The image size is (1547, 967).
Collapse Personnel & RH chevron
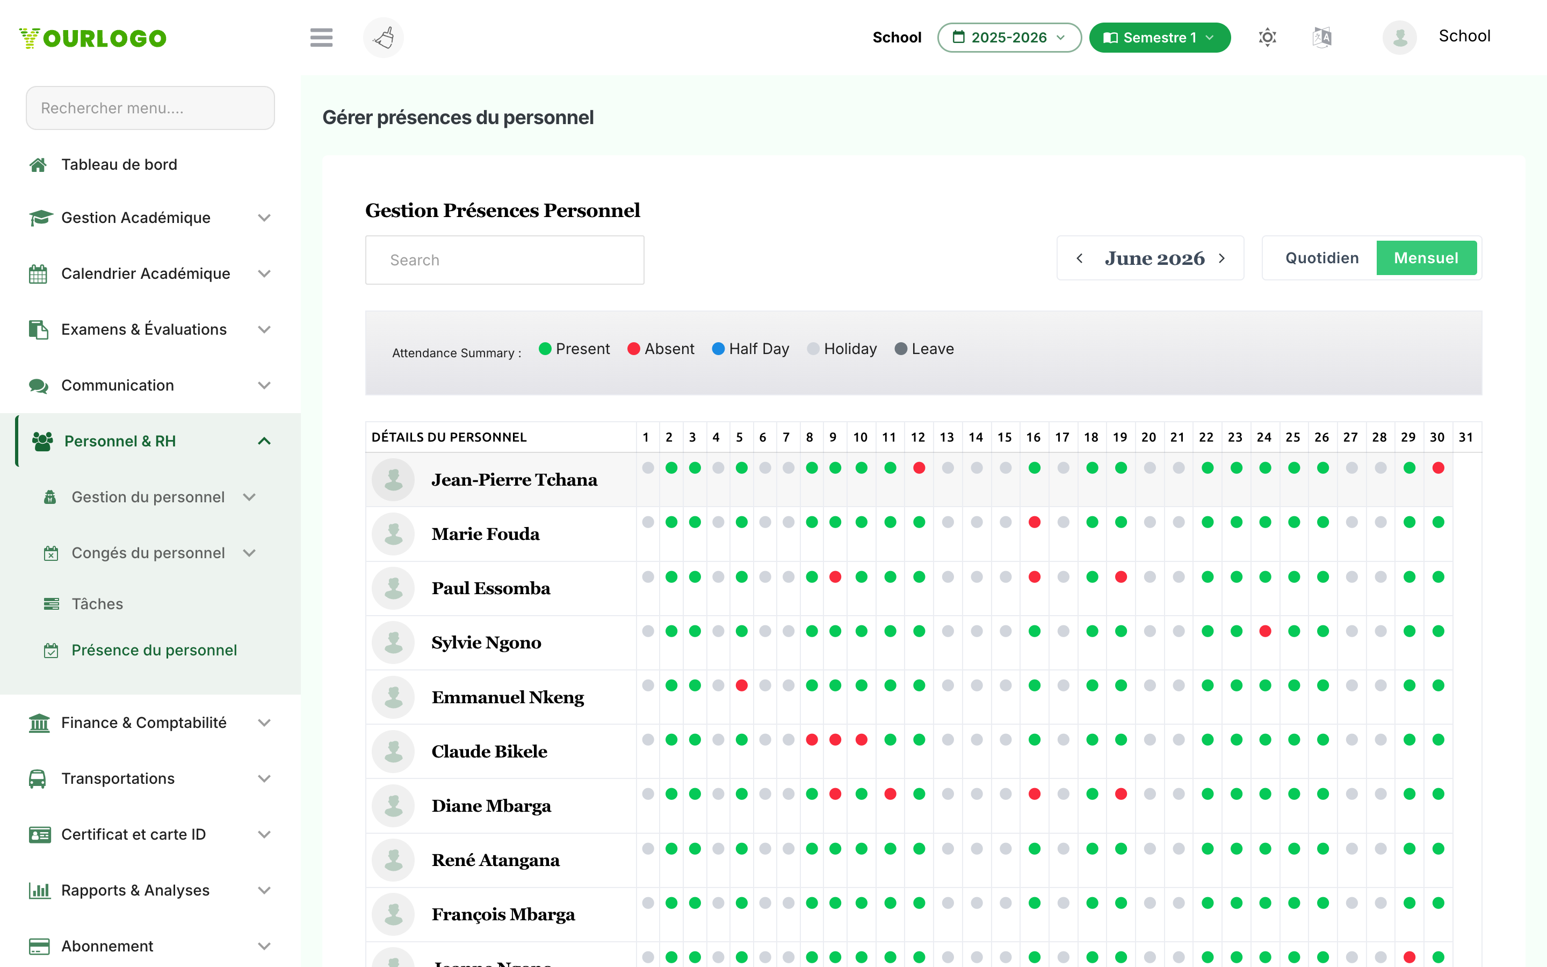pos(264,441)
